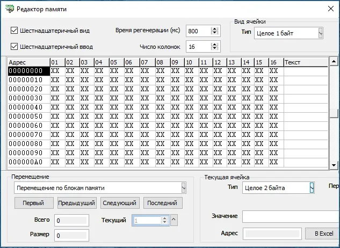Select address row 00000090
This screenshot has height=248, width=340.
tap(29, 153)
